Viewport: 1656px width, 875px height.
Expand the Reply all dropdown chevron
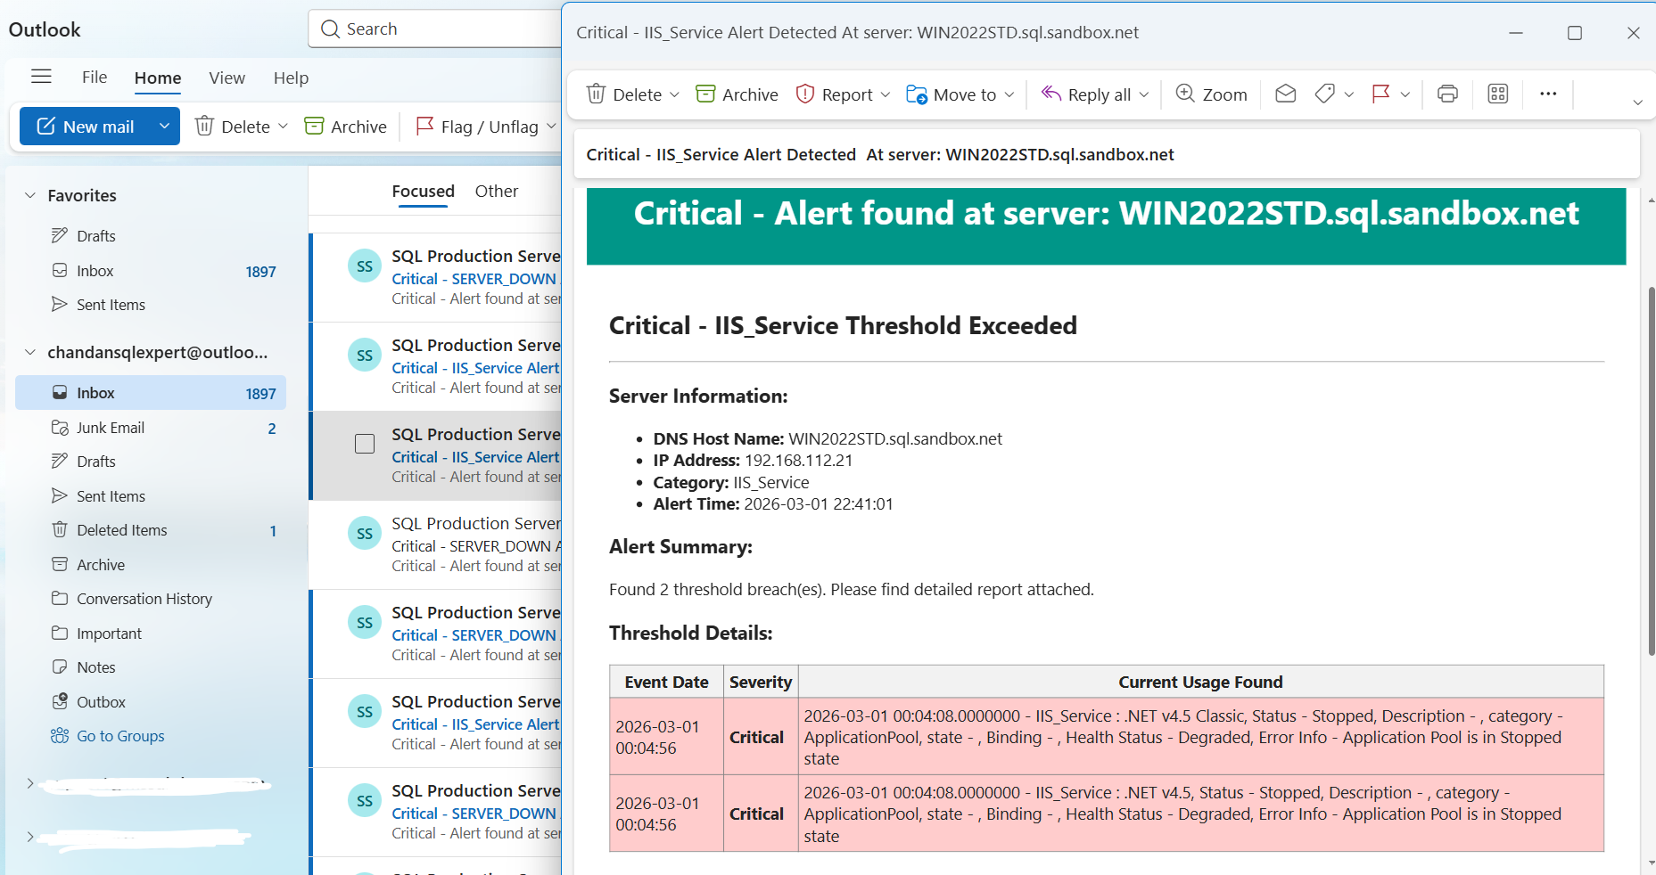click(1142, 94)
